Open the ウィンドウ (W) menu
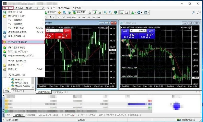The height and width of the screenshot is (122, 203). click(x=64, y=8)
